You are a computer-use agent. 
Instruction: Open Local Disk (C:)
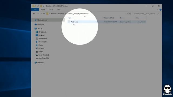[x=44, y=55]
